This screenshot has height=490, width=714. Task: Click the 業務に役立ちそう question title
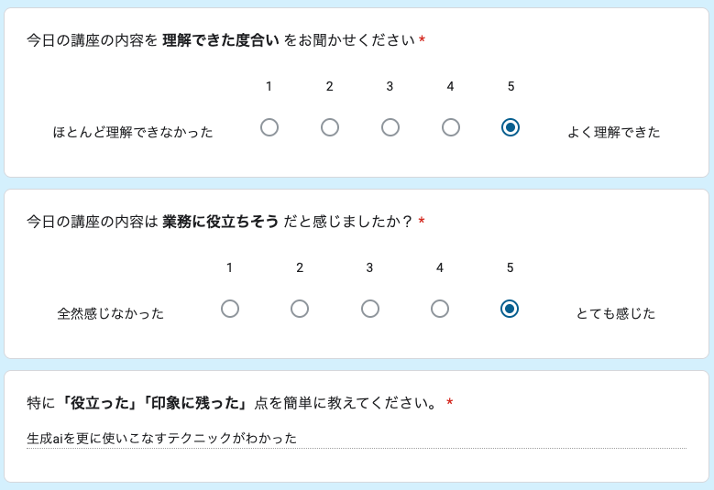[x=220, y=222]
